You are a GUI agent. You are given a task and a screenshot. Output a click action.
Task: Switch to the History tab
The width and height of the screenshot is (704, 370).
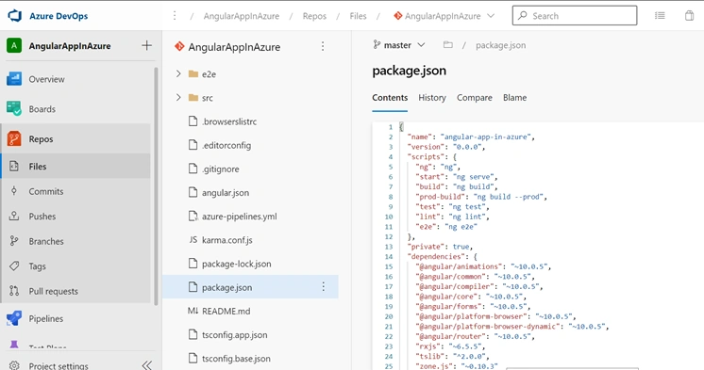tap(432, 98)
